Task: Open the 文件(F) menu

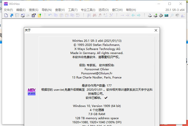Action: [x=8, y=10]
